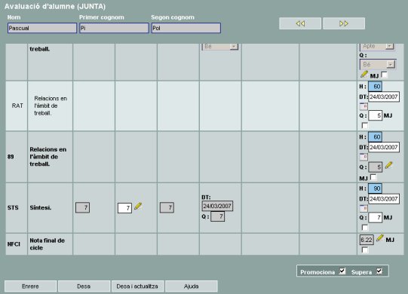Click the Desa i actualitza button

click(137, 286)
